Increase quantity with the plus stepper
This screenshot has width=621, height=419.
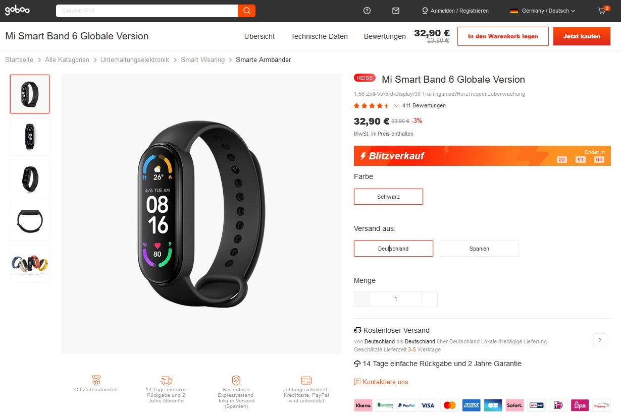tap(430, 299)
